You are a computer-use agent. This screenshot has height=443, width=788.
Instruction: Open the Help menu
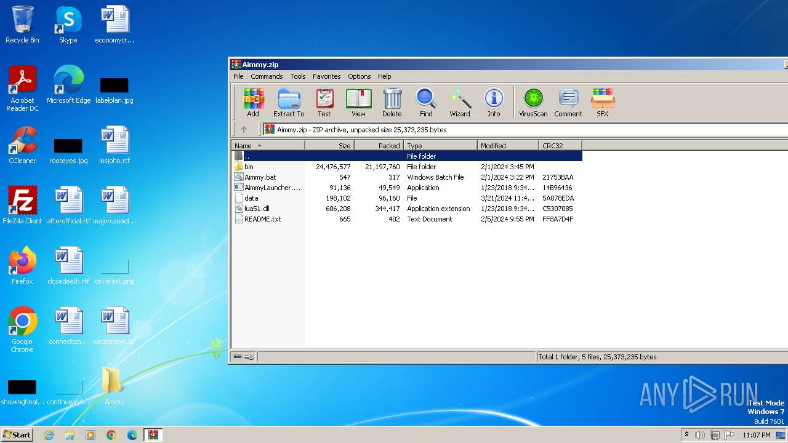(x=385, y=76)
